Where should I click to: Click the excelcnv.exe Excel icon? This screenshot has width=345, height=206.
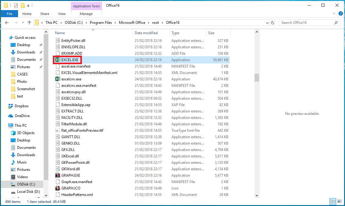click(58, 79)
